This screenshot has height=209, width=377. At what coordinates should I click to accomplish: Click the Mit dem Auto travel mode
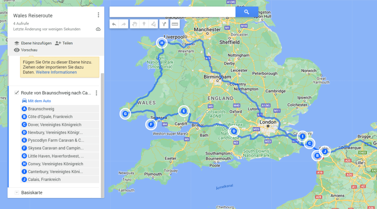36,101
